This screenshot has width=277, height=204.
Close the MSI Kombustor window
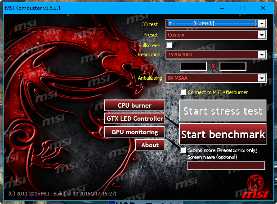tap(263, 8)
